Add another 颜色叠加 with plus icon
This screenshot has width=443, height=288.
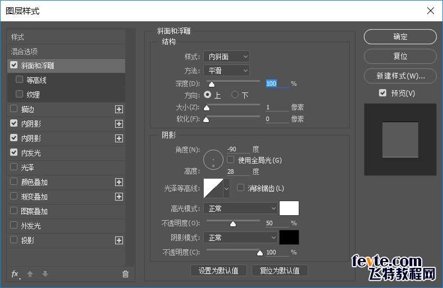pos(119,182)
